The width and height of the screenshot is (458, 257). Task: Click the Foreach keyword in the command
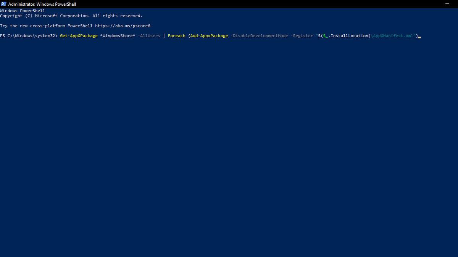pyautogui.click(x=176, y=35)
